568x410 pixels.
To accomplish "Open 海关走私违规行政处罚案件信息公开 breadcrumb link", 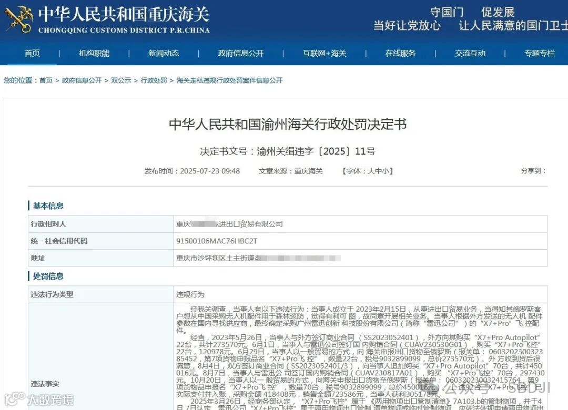I will pos(229,80).
